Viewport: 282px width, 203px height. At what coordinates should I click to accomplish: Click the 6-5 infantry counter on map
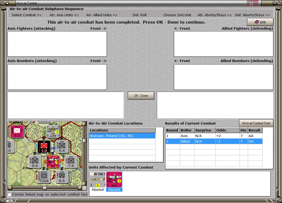click(x=62, y=176)
